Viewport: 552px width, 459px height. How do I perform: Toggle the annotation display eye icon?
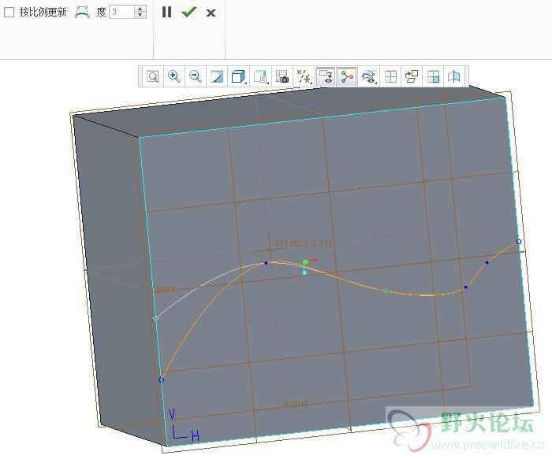click(x=326, y=76)
